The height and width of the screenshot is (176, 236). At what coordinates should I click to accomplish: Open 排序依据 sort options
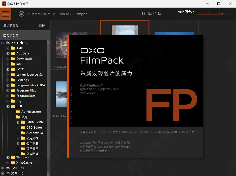coord(154,14)
